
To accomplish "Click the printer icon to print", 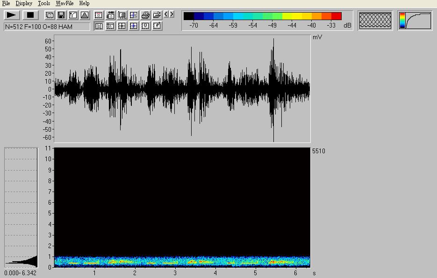I will click(145, 15).
